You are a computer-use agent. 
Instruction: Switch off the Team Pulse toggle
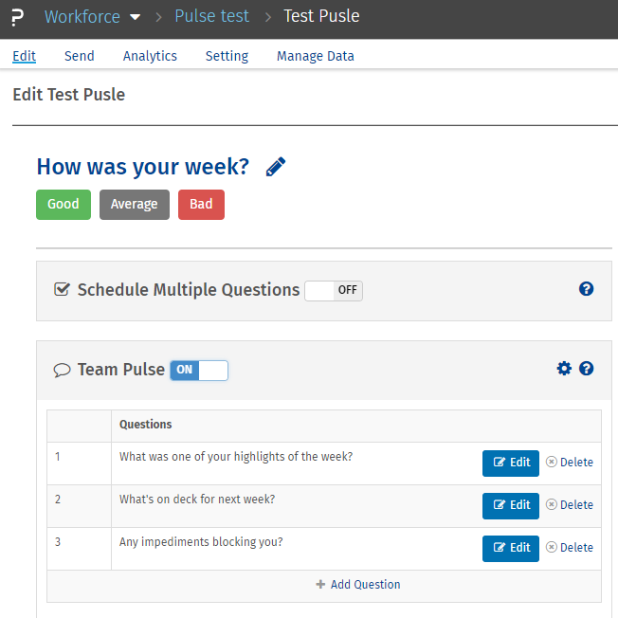point(199,370)
